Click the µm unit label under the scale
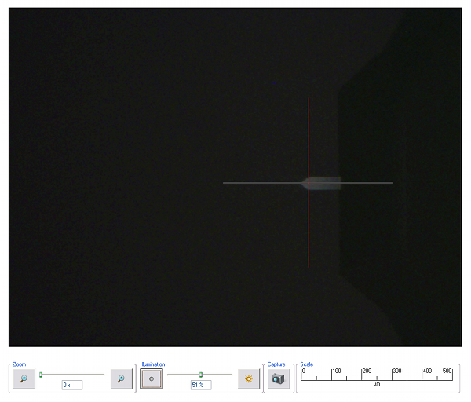The width and height of the screenshot is (471, 402). click(376, 385)
